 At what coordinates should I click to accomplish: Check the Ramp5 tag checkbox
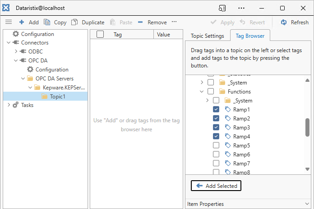click(x=216, y=146)
